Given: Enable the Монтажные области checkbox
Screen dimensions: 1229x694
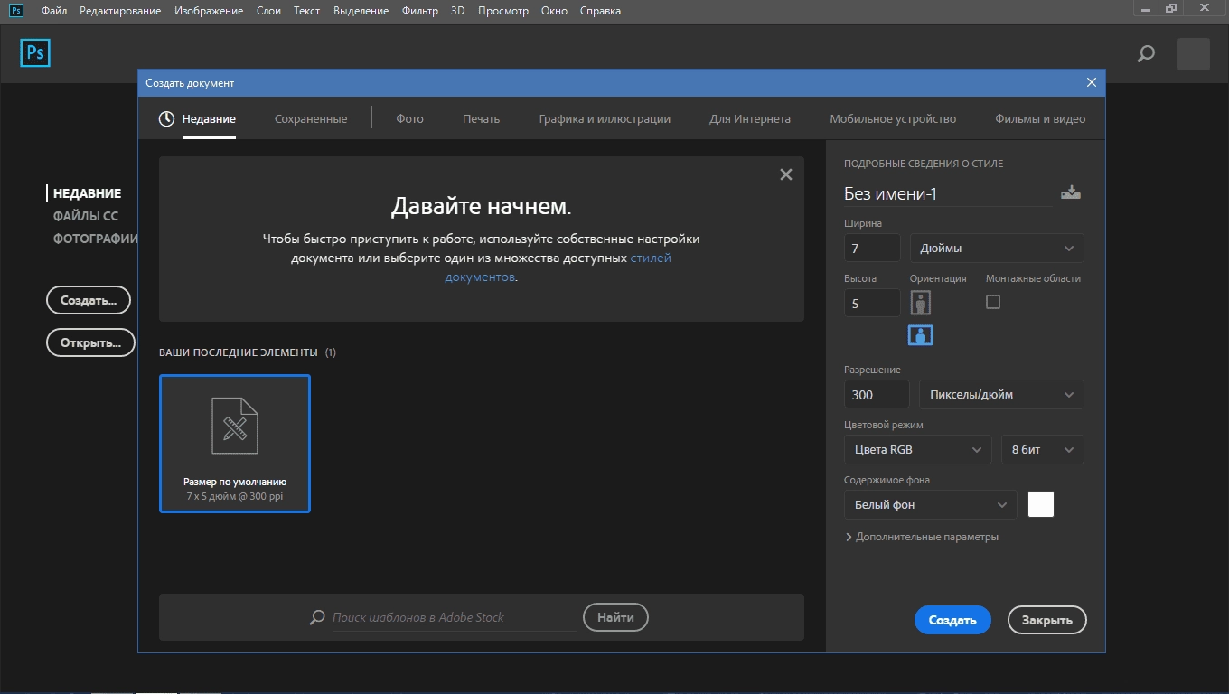Looking at the screenshot, I should 993,302.
